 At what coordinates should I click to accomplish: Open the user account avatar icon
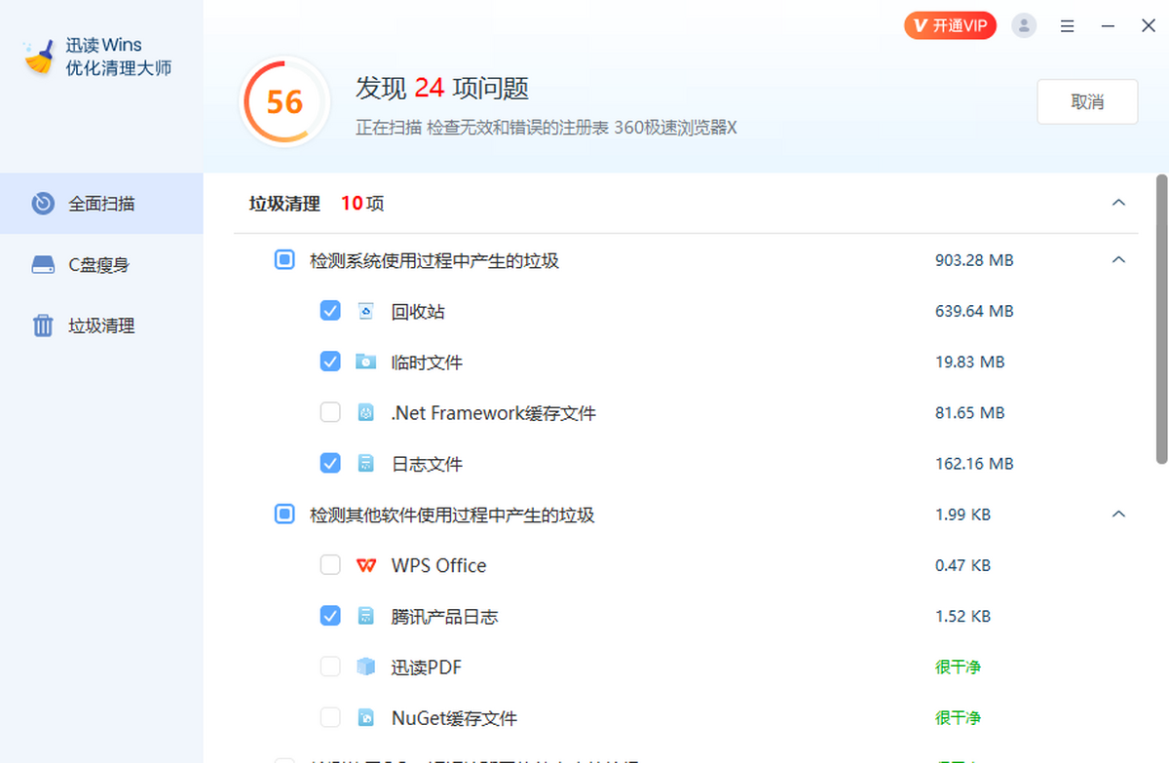click(x=1024, y=26)
